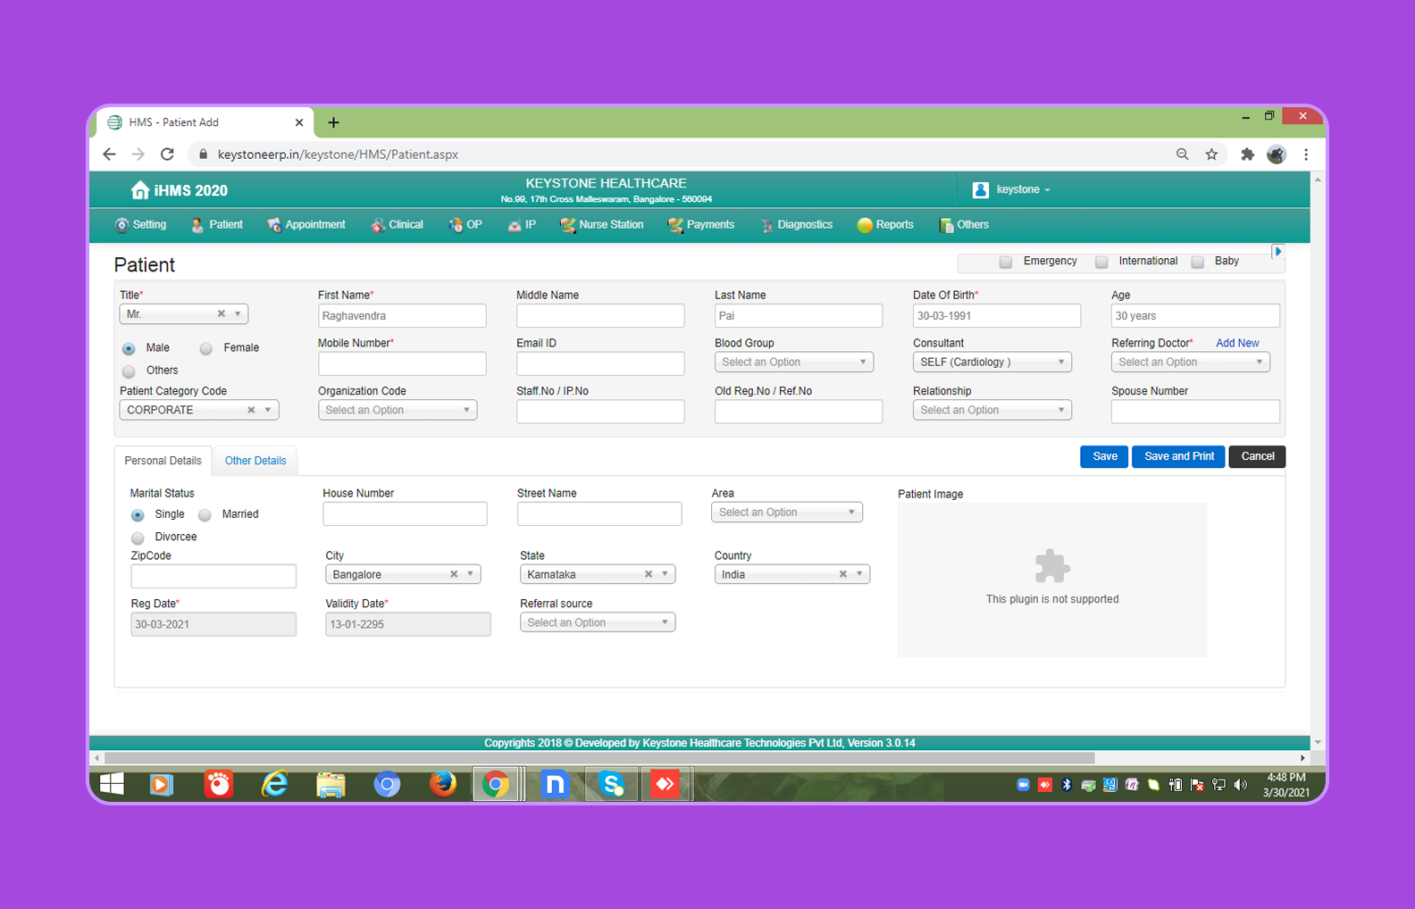Open the Reports menu icon
The height and width of the screenshot is (909, 1415).
click(865, 225)
